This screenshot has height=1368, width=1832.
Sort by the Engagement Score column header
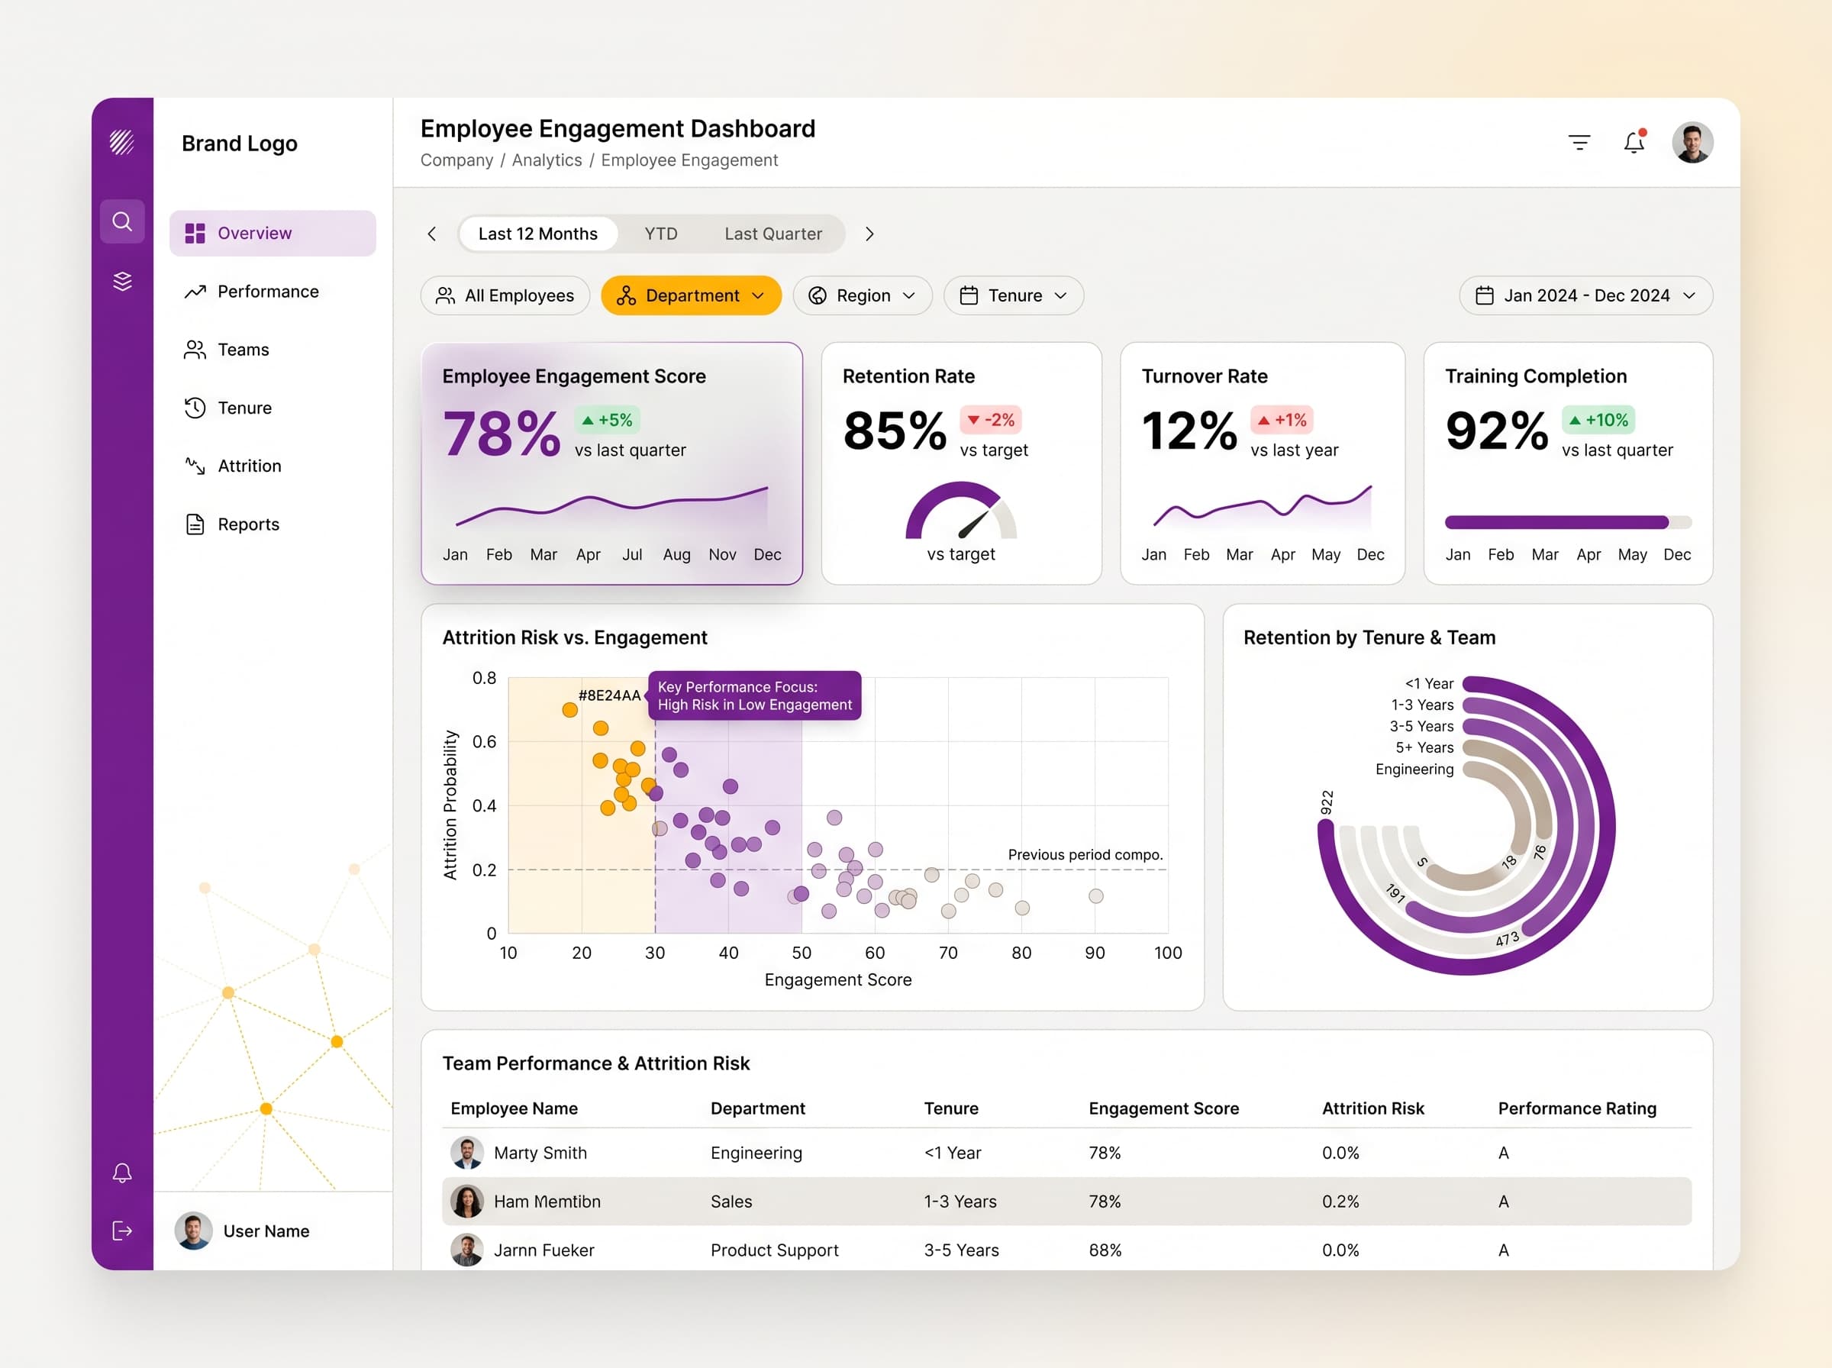[1163, 1108]
